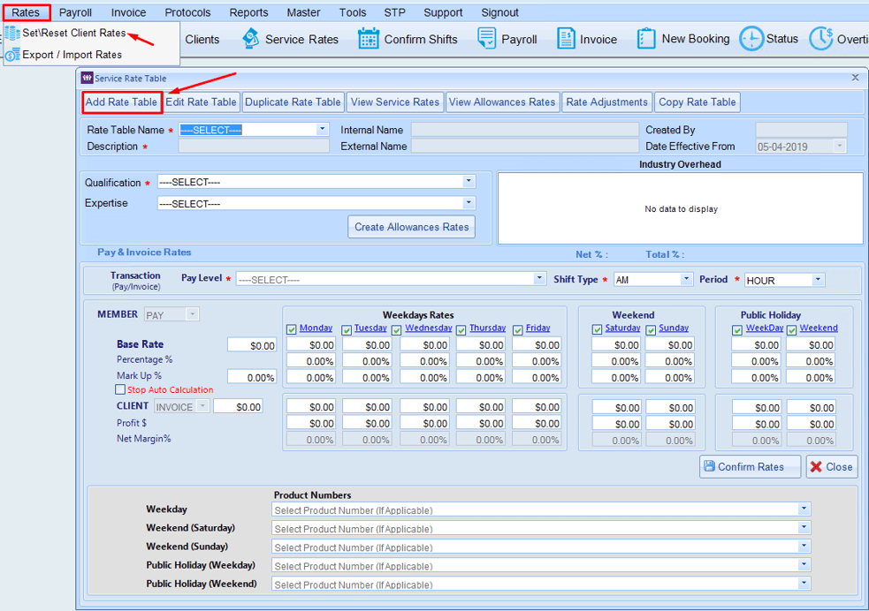This screenshot has height=611, width=869.
Task: Launch Payroll via its toolbar icon
Action: [508, 39]
